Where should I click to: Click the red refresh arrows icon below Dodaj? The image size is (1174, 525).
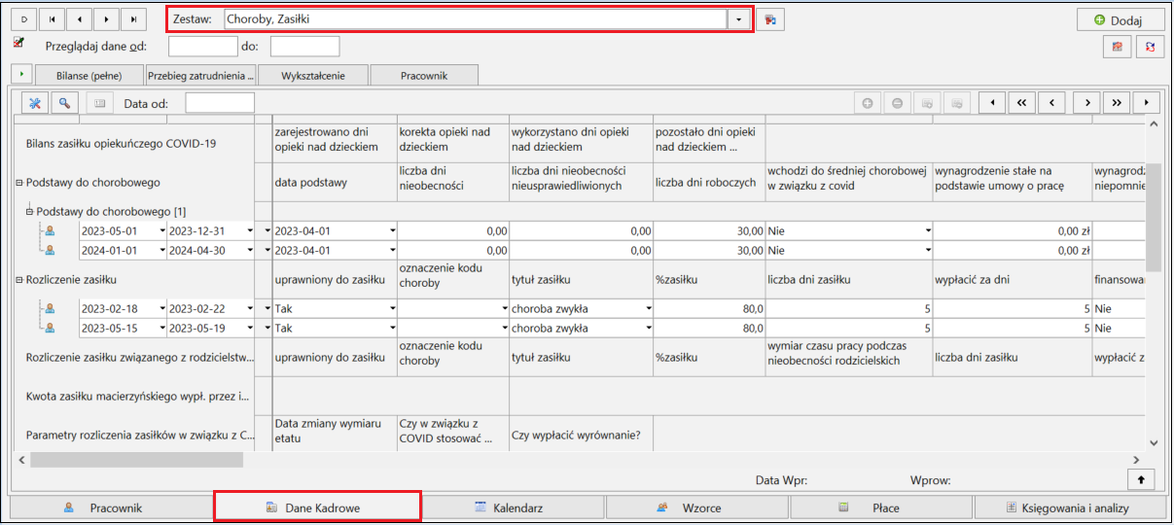[1152, 47]
